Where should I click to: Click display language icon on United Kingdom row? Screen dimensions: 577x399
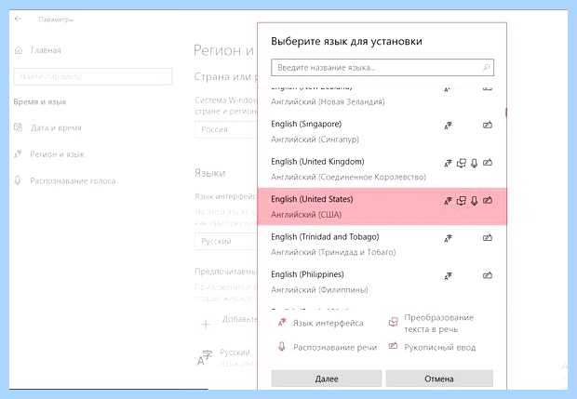coord(448,163)
